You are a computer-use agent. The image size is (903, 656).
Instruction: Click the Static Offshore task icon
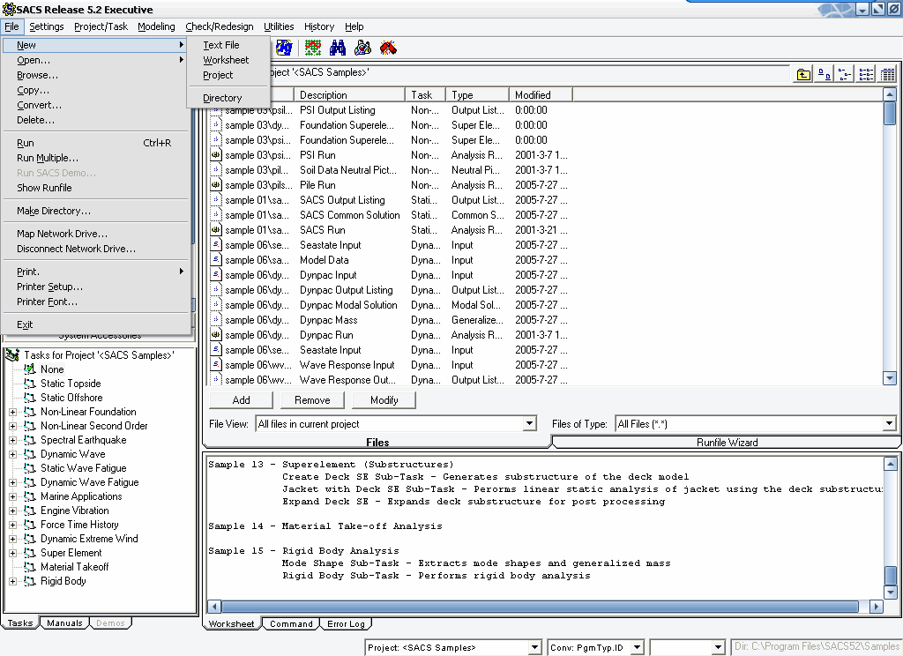(x=29, y=398)
